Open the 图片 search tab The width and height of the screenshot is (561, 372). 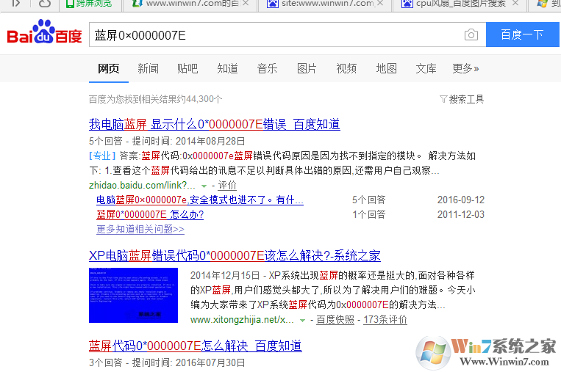point(307,68)
